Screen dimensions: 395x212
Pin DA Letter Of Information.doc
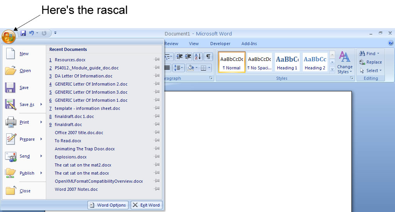[x=157, y=76]
